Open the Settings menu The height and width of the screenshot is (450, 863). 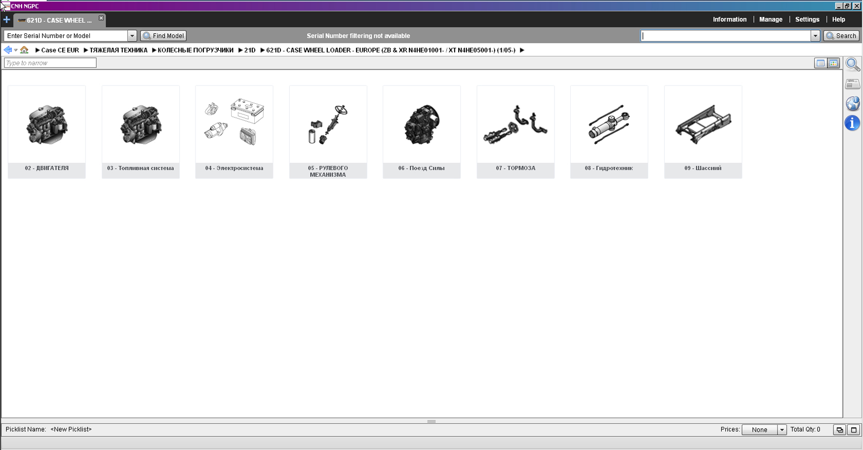point(807,19)
